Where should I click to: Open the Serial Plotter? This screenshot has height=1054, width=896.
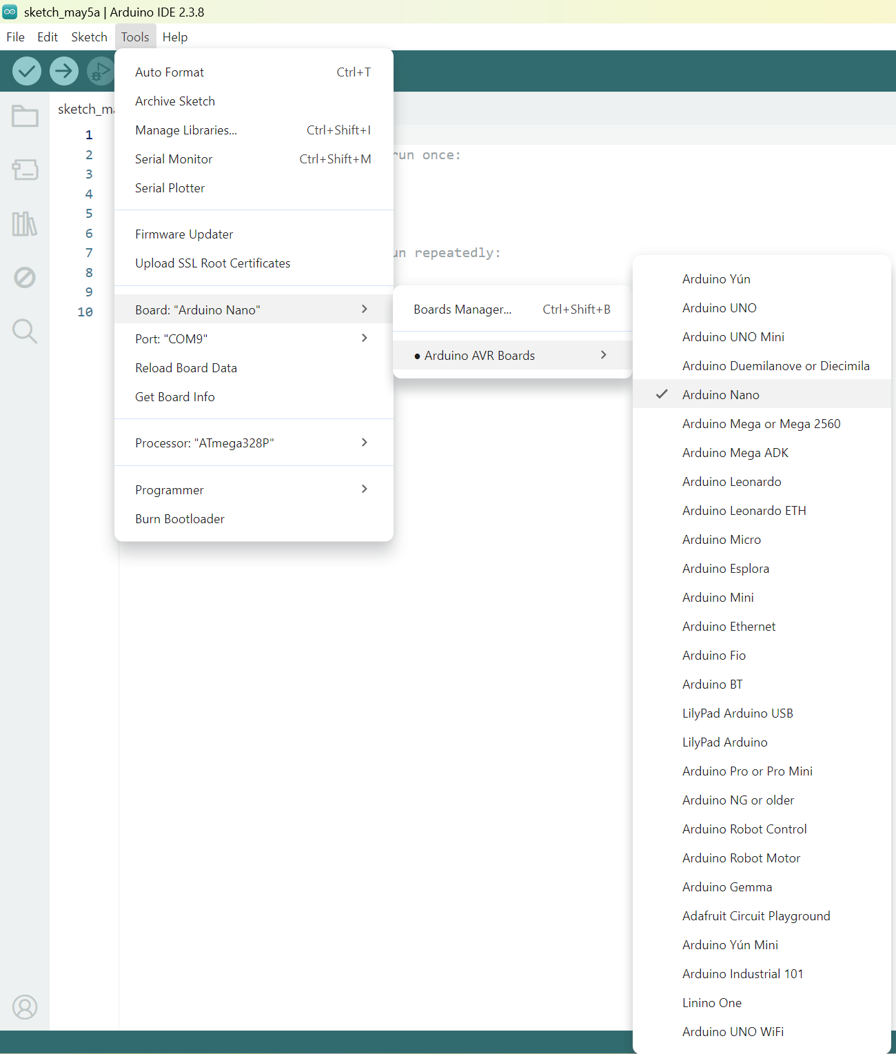(x=254, y=188)
